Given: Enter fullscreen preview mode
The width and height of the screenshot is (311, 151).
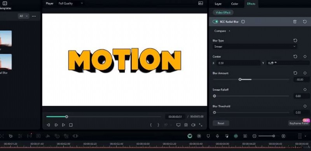Looking at the screenshot, I should 201,125.
